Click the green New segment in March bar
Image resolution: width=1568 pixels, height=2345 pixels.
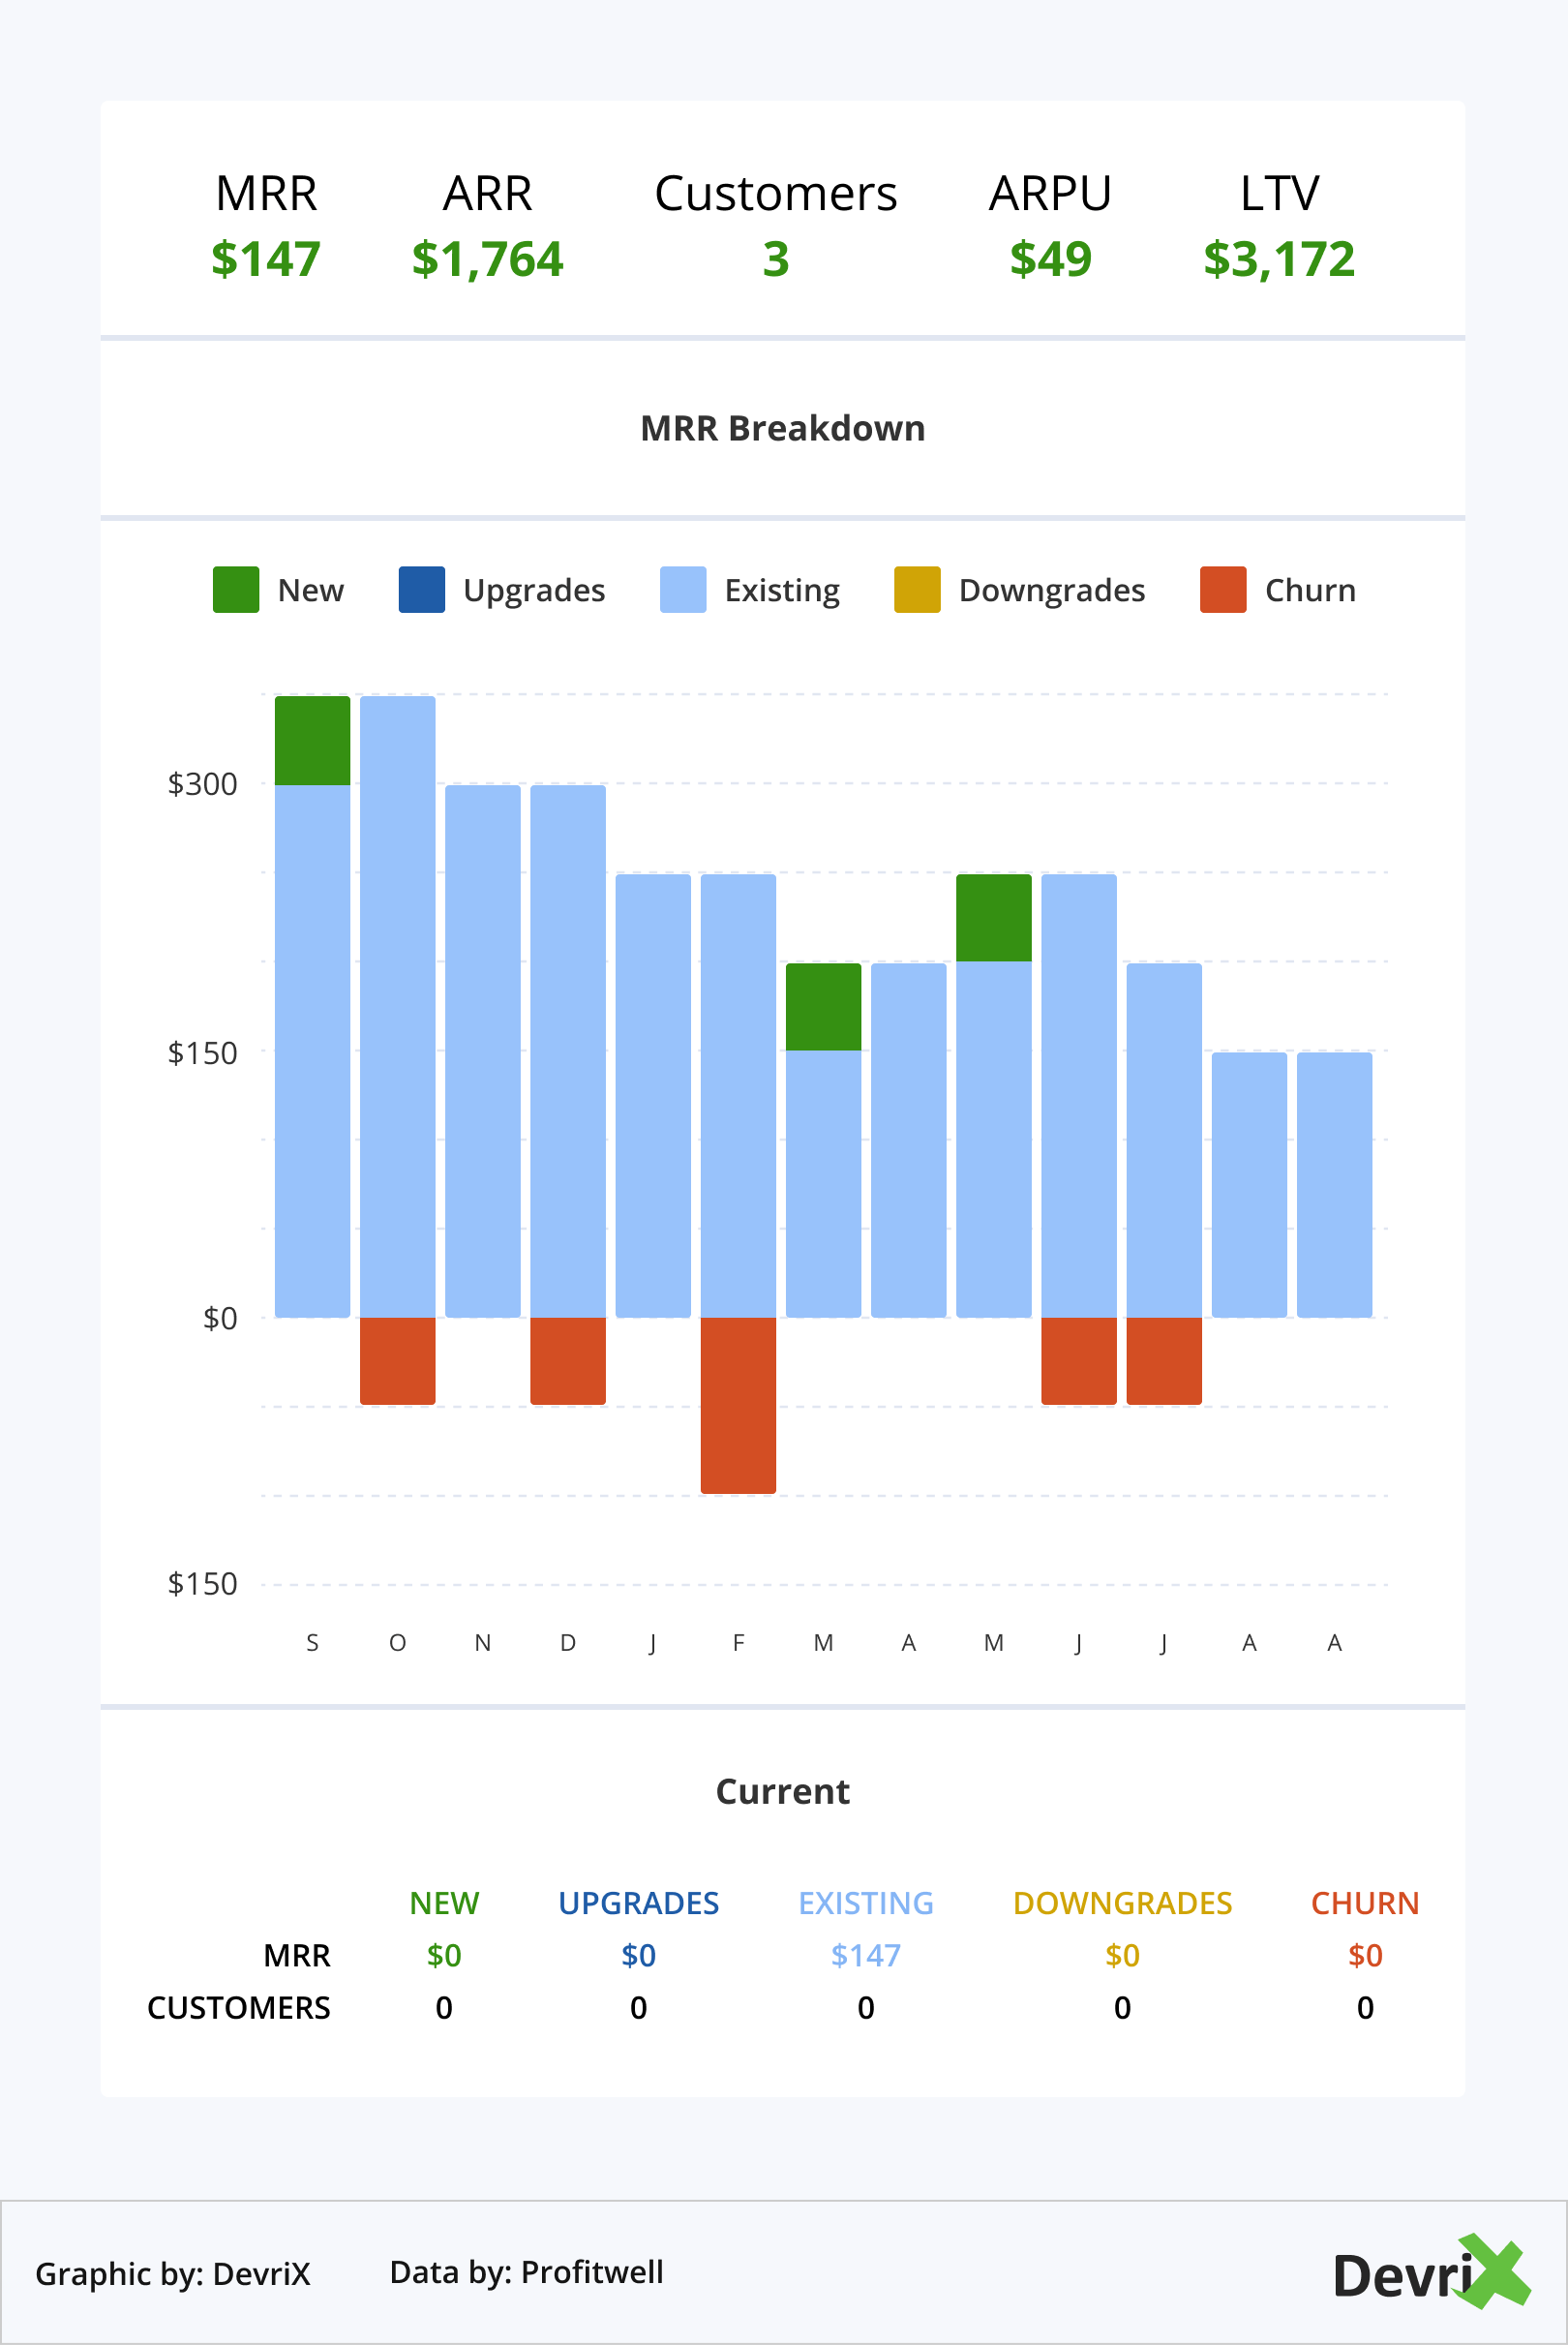tap(824, 1007)
